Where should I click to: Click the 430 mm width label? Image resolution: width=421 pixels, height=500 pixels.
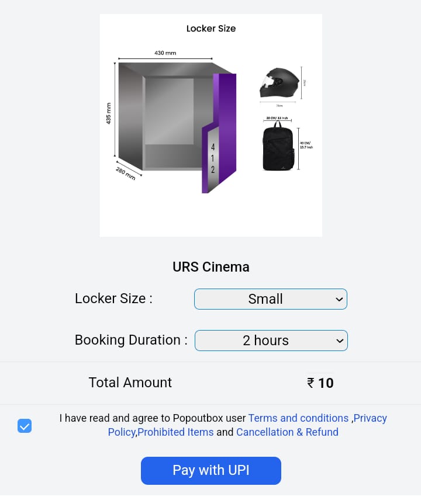[x=165, y=53]
